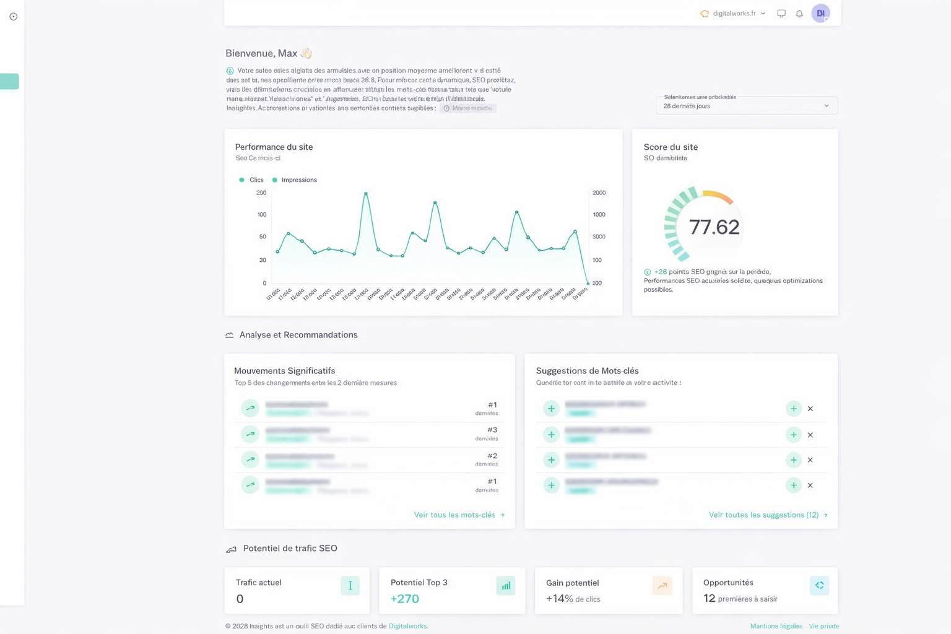Expand the digitalworks.fr site selector chevron
The width and height of the screenshot is (951, 634).
(763, 13)
